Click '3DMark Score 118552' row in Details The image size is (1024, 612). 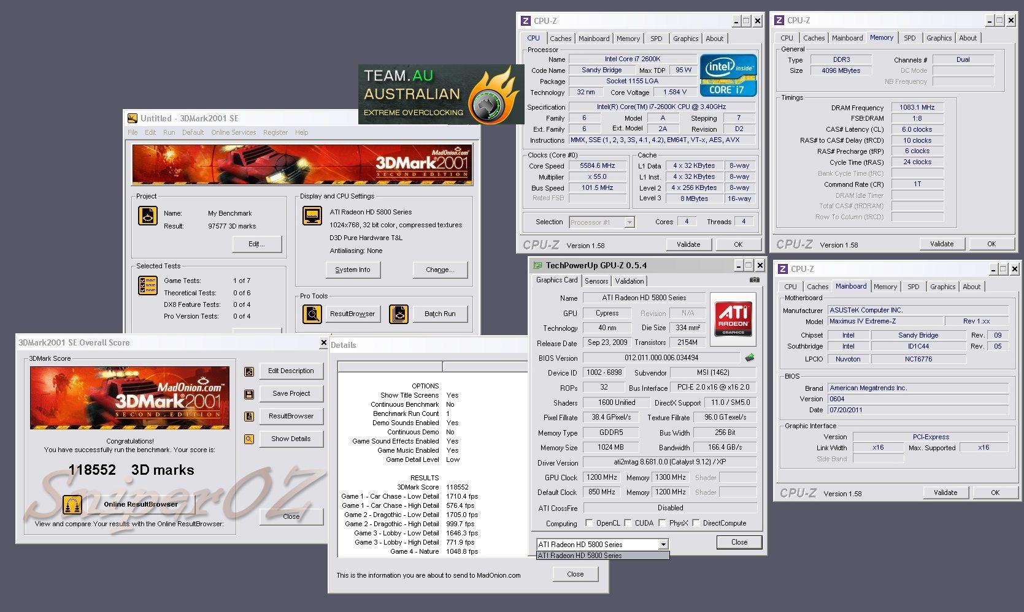pos(433,487)
